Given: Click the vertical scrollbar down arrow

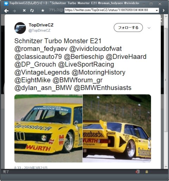Looking at the screenshot, I should tap(166, 167).
